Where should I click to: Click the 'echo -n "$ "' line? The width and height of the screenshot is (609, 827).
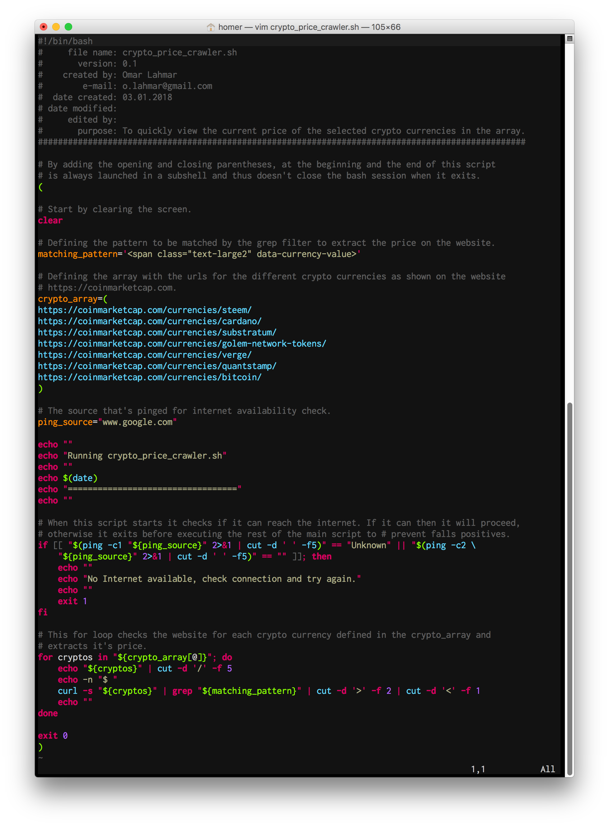pos(87,680)
